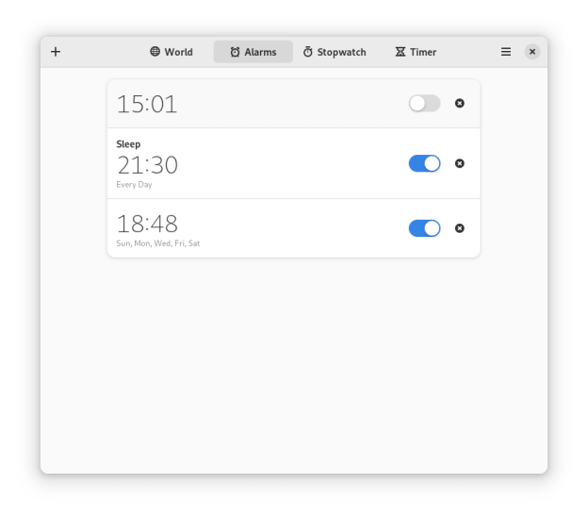Click the Sleep alarm name label
Screen dimensions: 588x518
click(x=128, y=144)
